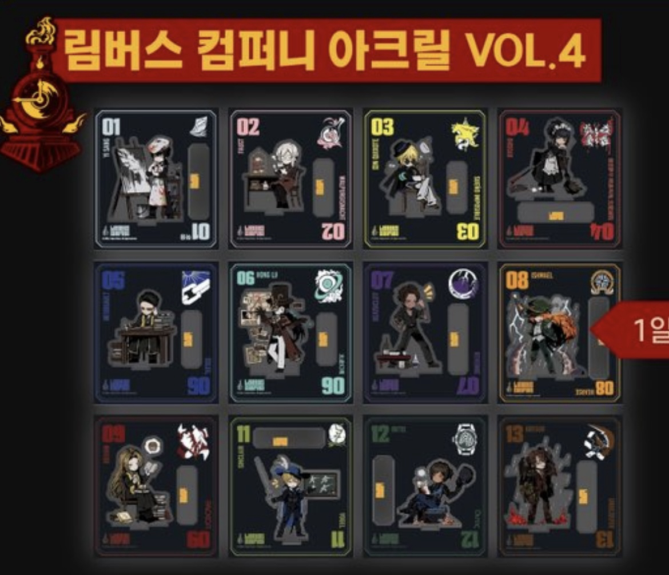Screen dimensions: 669x575
Task: Click the white emblem on card 01
Action: (x=199, y=126)
